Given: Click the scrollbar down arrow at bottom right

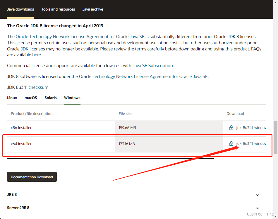Looking at the screenshot, I should 275,216.
